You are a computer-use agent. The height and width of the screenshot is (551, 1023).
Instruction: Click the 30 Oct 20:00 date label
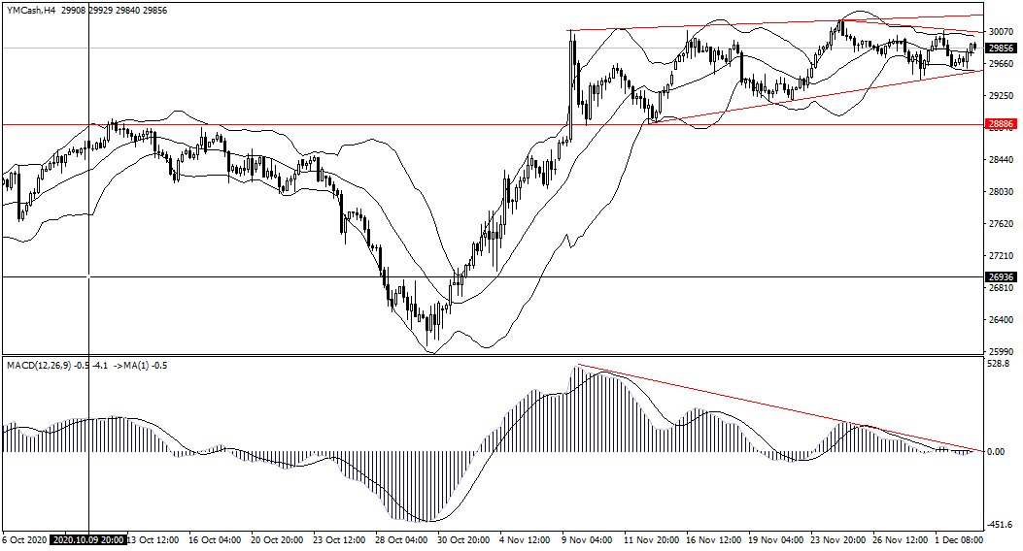[461, 540]
